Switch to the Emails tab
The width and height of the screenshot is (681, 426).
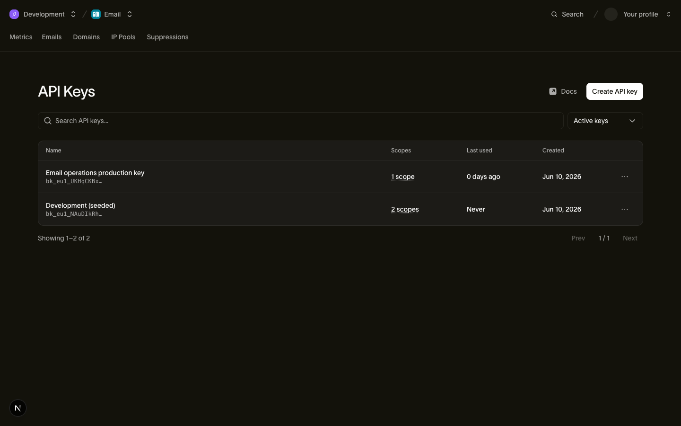(52, 37)
